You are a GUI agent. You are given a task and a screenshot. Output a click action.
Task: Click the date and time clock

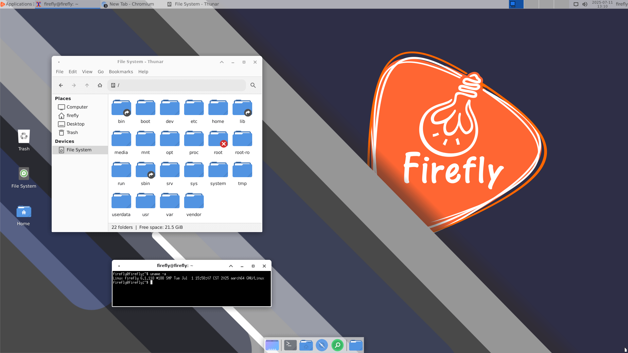(x=602, y=4)
